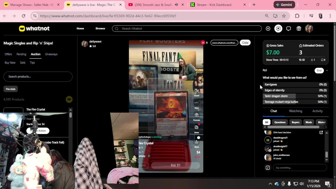Click the Bid: $5 button
Image resolution: width=336 pixels, height=189 pixels.
(x=175, y=165)
